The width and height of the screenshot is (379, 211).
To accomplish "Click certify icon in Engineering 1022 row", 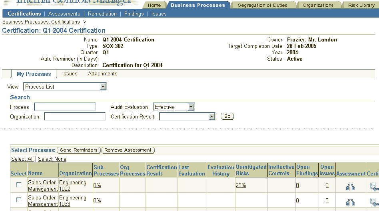I will [x=374, y=187].
